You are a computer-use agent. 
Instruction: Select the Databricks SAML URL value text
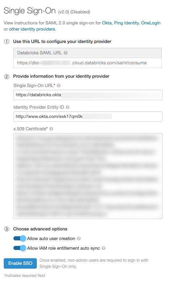pos(82,63)
